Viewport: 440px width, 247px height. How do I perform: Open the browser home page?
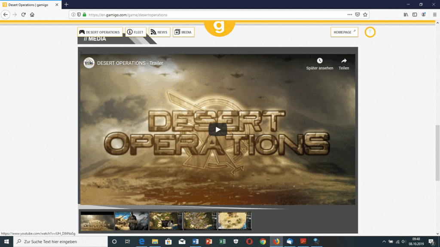[32, 15]
